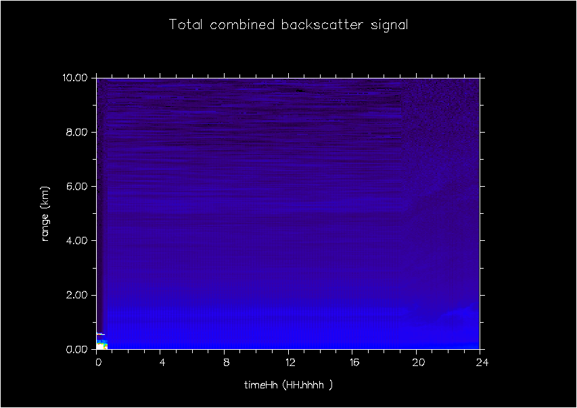Click the x-axis tick label 12

click(290, 363)
